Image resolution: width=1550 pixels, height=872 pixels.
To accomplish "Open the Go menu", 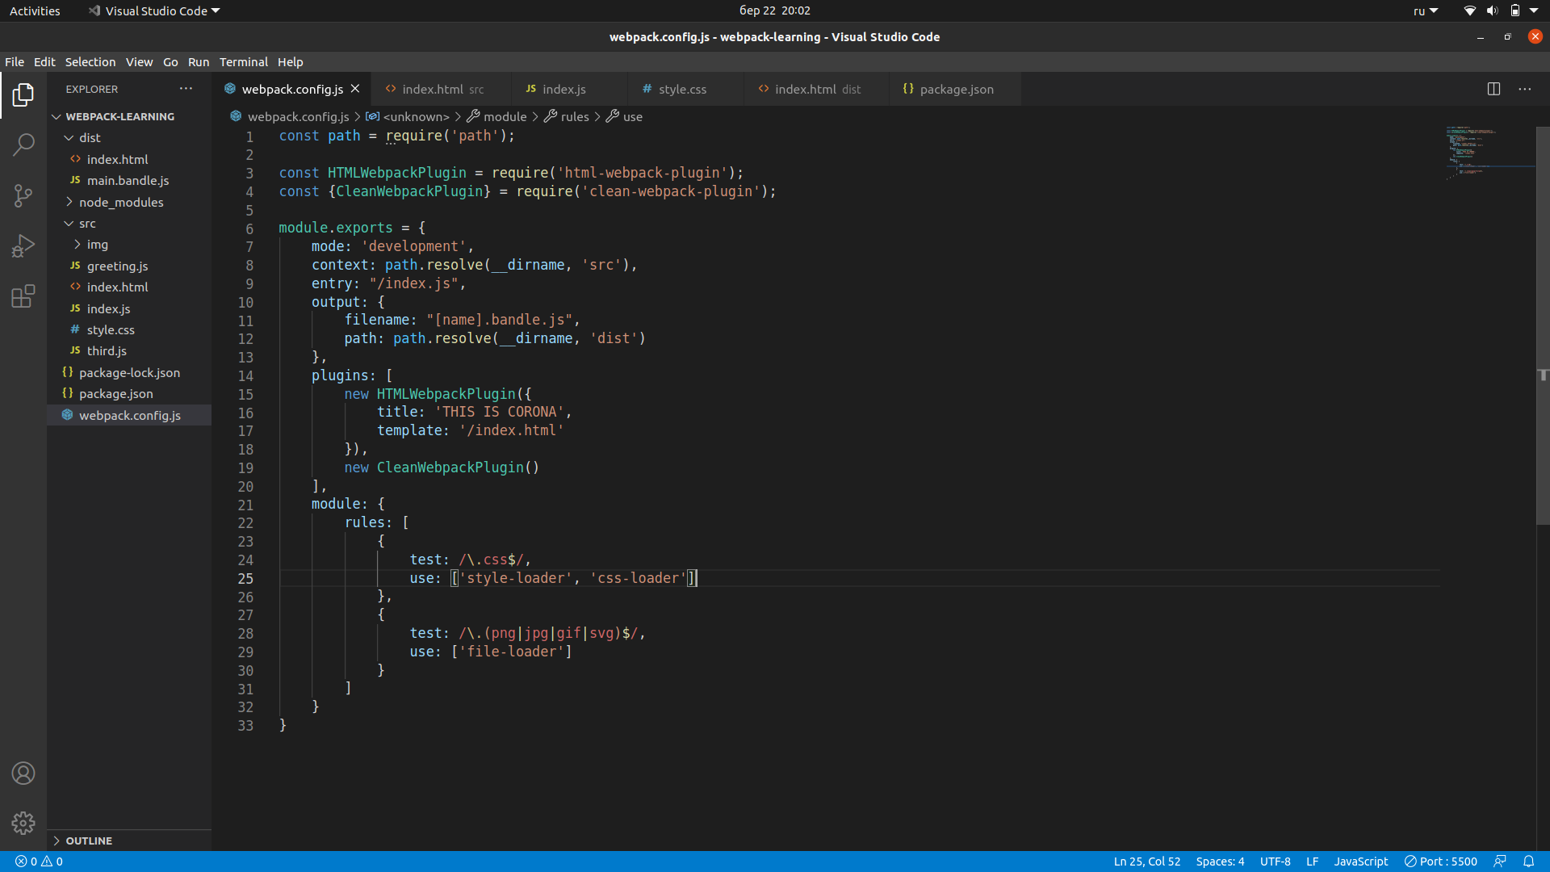I will [x=170, y=62].
